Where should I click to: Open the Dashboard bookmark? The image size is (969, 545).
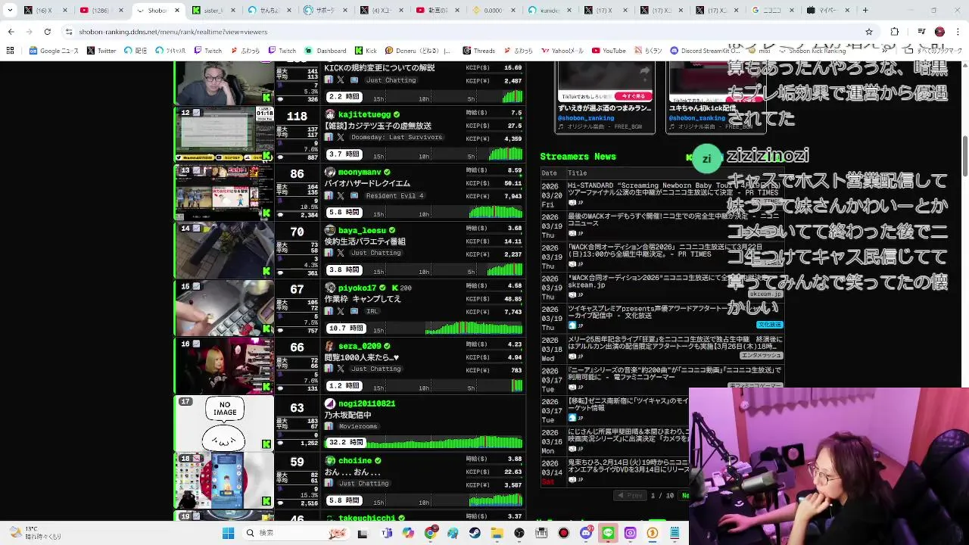point(326,51)
